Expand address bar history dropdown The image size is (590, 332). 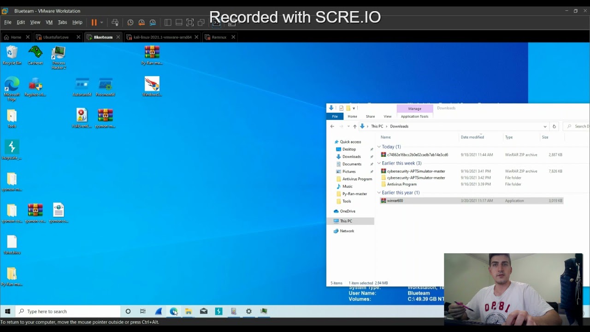[x=545, y=126]
